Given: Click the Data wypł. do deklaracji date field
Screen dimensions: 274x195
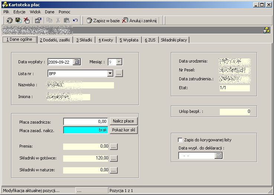Looking at the screenshot, I should (197, 155).
